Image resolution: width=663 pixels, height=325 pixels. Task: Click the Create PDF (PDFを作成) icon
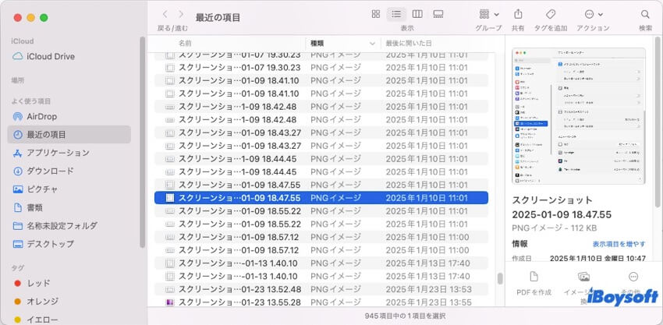(x=534, y=277)
